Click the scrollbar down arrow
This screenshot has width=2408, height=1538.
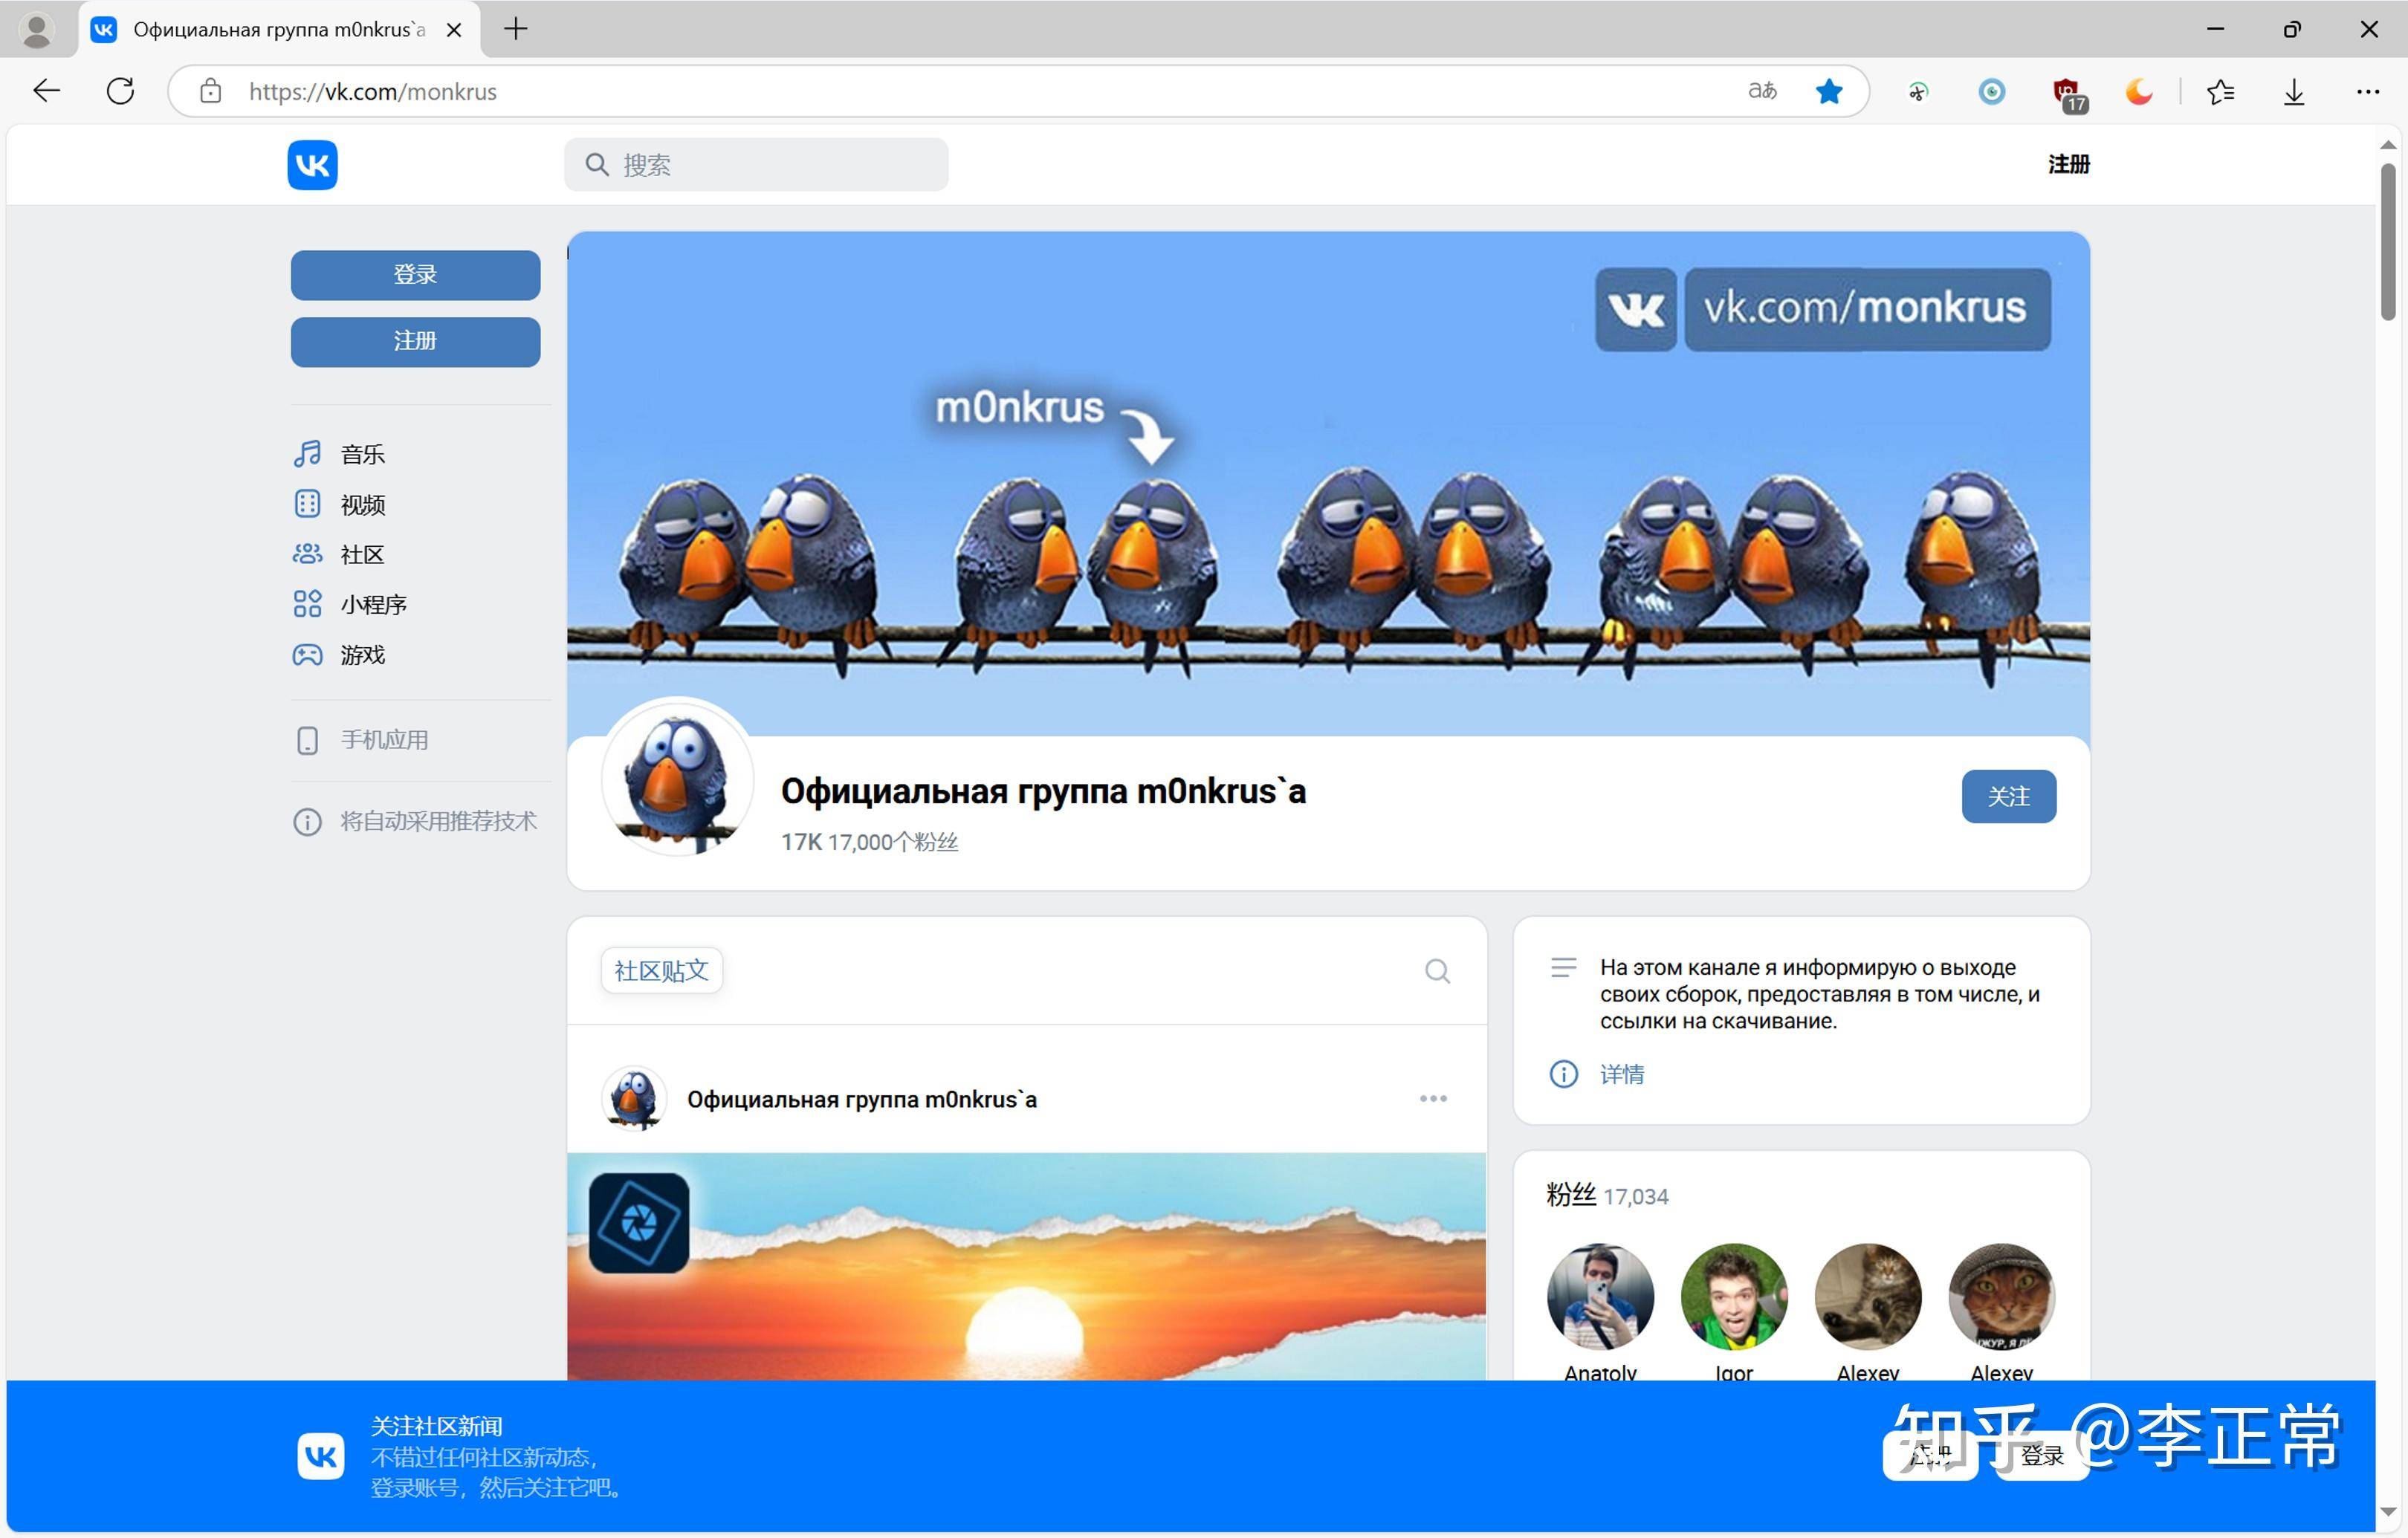click(2388, 1511)
